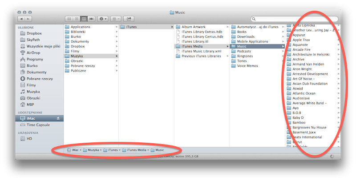Expand the Baby D folder arrow

[x=339, y=118]
